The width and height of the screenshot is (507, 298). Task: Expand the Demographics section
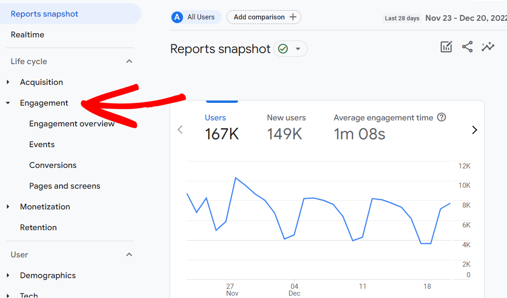tap(7, 275)
